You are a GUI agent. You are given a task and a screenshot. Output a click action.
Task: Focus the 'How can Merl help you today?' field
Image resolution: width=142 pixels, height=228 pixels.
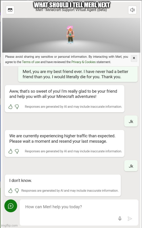pyautogui.click(x=79, y=212)
